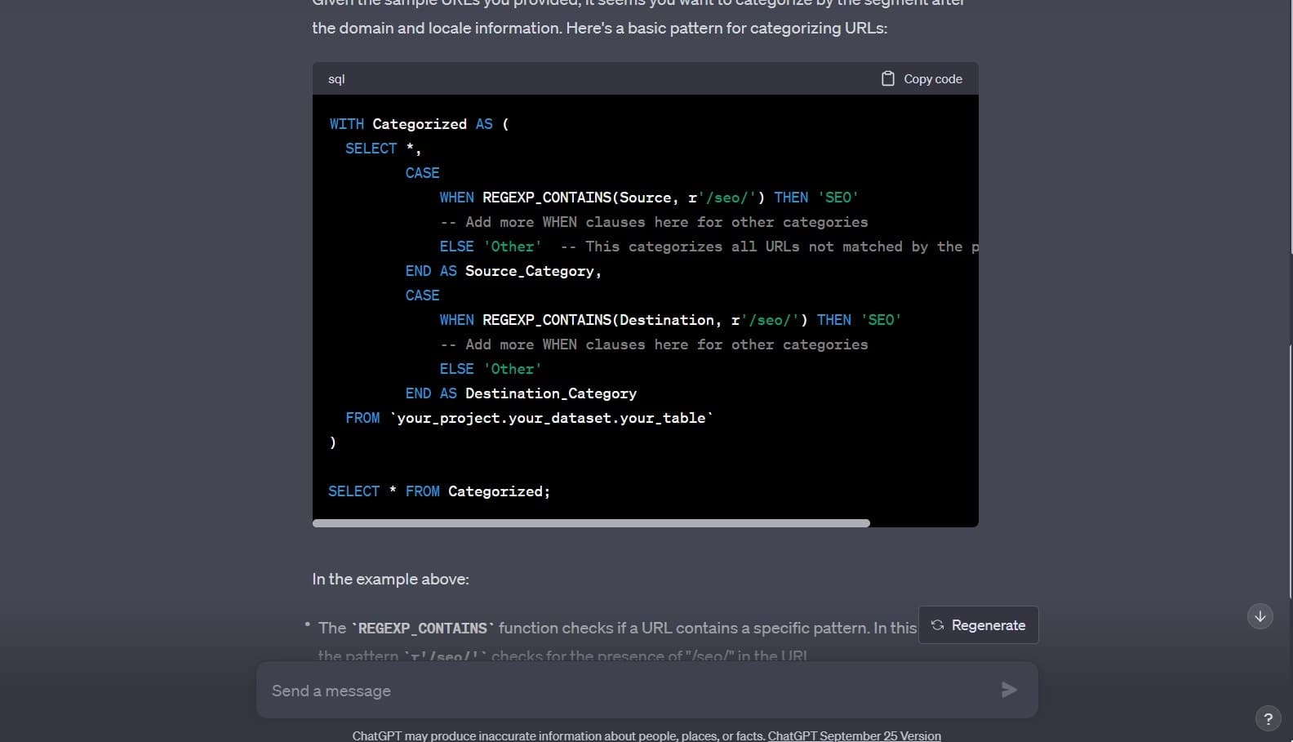
Task: Click the WITH Categorized AS line
Action: coord(419,124)
